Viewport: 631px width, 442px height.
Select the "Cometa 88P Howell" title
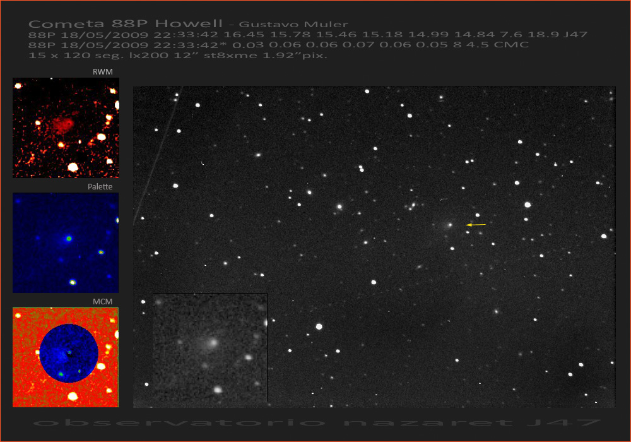click(126, 24)
